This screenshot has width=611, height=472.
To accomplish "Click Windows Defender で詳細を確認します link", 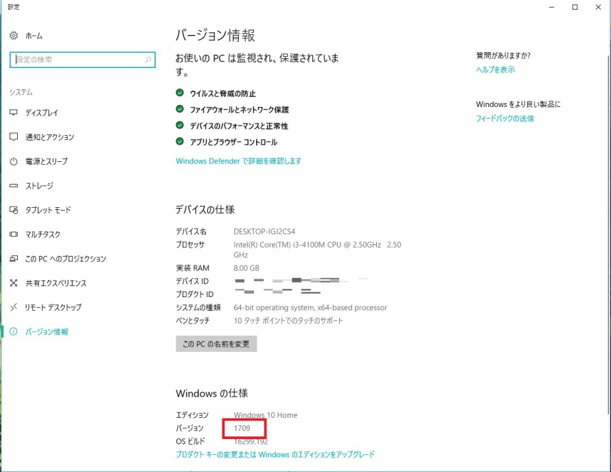I will coord(238,161).
